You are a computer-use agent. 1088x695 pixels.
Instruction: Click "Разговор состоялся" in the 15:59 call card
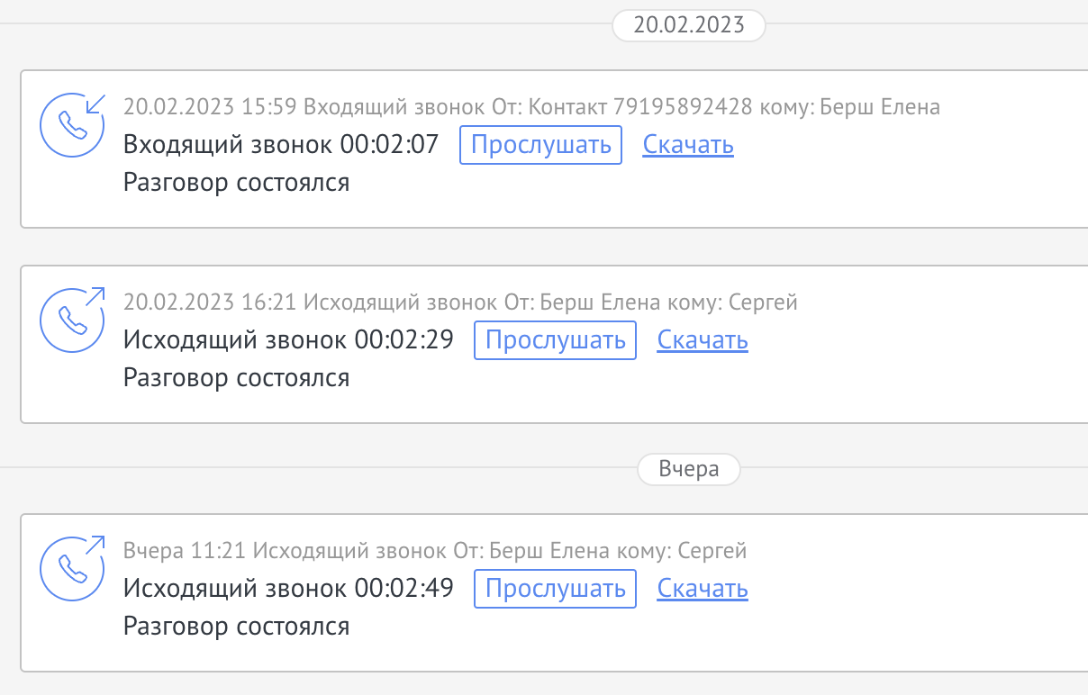[x=236, y=183]
